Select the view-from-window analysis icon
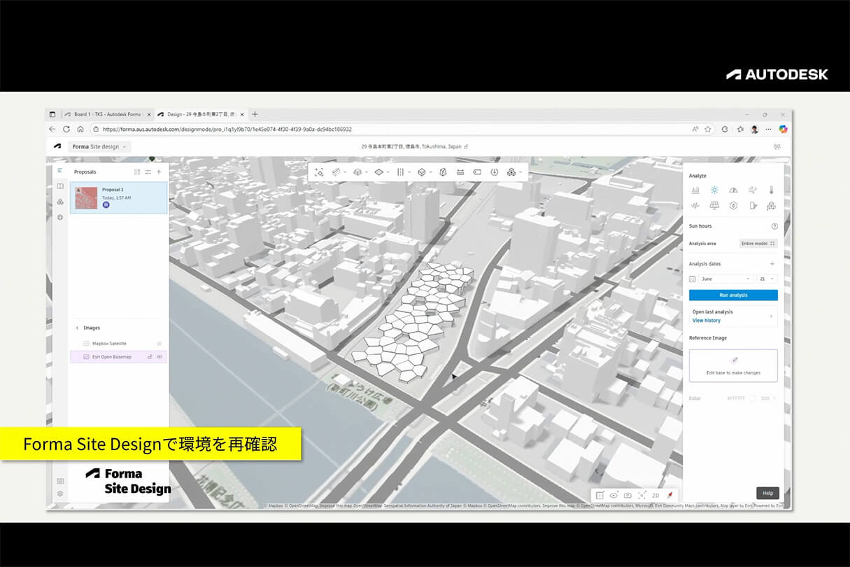The image size is (850, 567). point(753,206)
